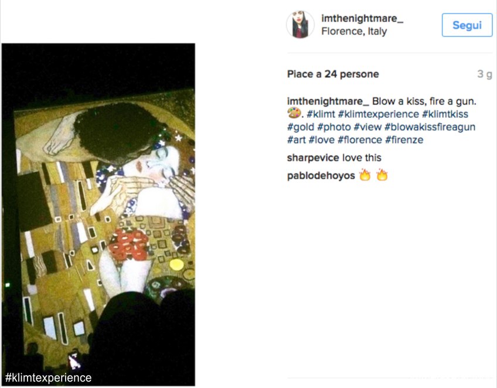Image resolution: width=497 pixels, height=388 pixels.
Task: Open the #klimtexperience hashtag in caption
Action: click(379, 114)
